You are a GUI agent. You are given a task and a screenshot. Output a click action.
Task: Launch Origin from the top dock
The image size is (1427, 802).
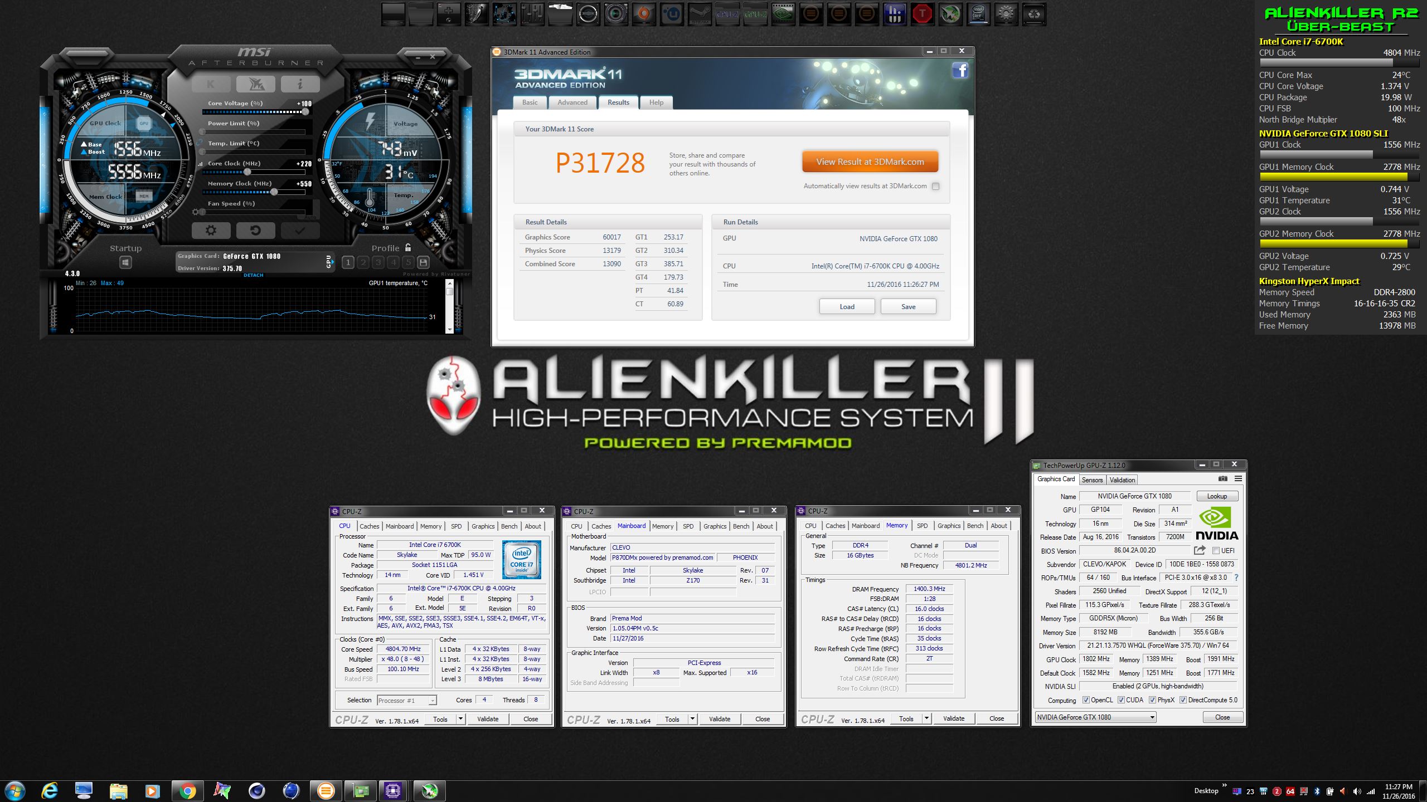(x=644, y=14)
